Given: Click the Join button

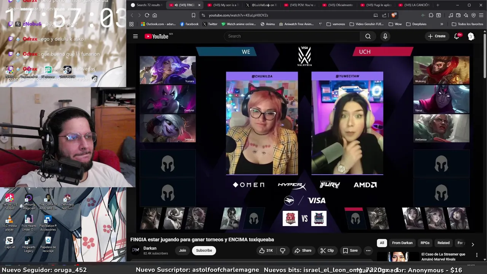Looking at the screenshot, I should [x=183, y=250].
